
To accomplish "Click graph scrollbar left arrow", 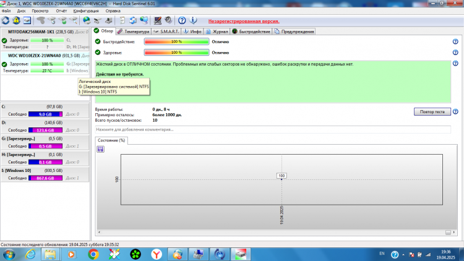I will tap(99, 233).
